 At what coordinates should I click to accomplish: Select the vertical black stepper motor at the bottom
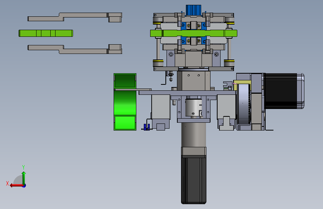[x=194, y=181]
